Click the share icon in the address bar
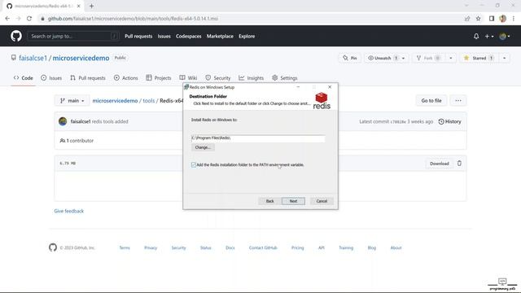Screen dimensions: 521x293 (x=467, y=19)
